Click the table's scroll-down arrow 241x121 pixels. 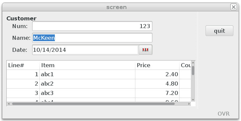pyautogui.click(x=193, y=100)
